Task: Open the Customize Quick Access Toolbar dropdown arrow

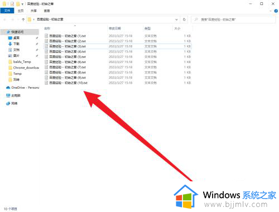Action: pyautogui.click(x=22, y=4)
